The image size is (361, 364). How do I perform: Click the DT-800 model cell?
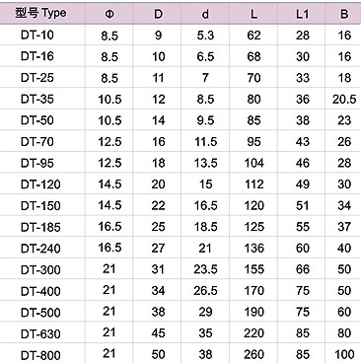coord(40,355)
